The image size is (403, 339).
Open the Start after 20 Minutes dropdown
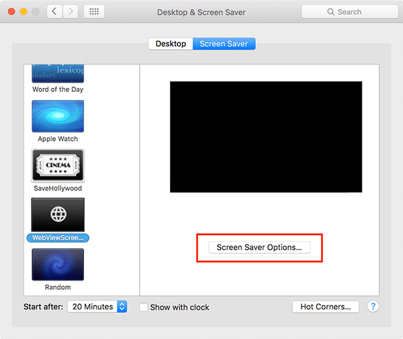(x=97, y=307)
